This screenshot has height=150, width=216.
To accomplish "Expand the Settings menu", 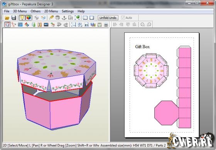I will 67,11.
